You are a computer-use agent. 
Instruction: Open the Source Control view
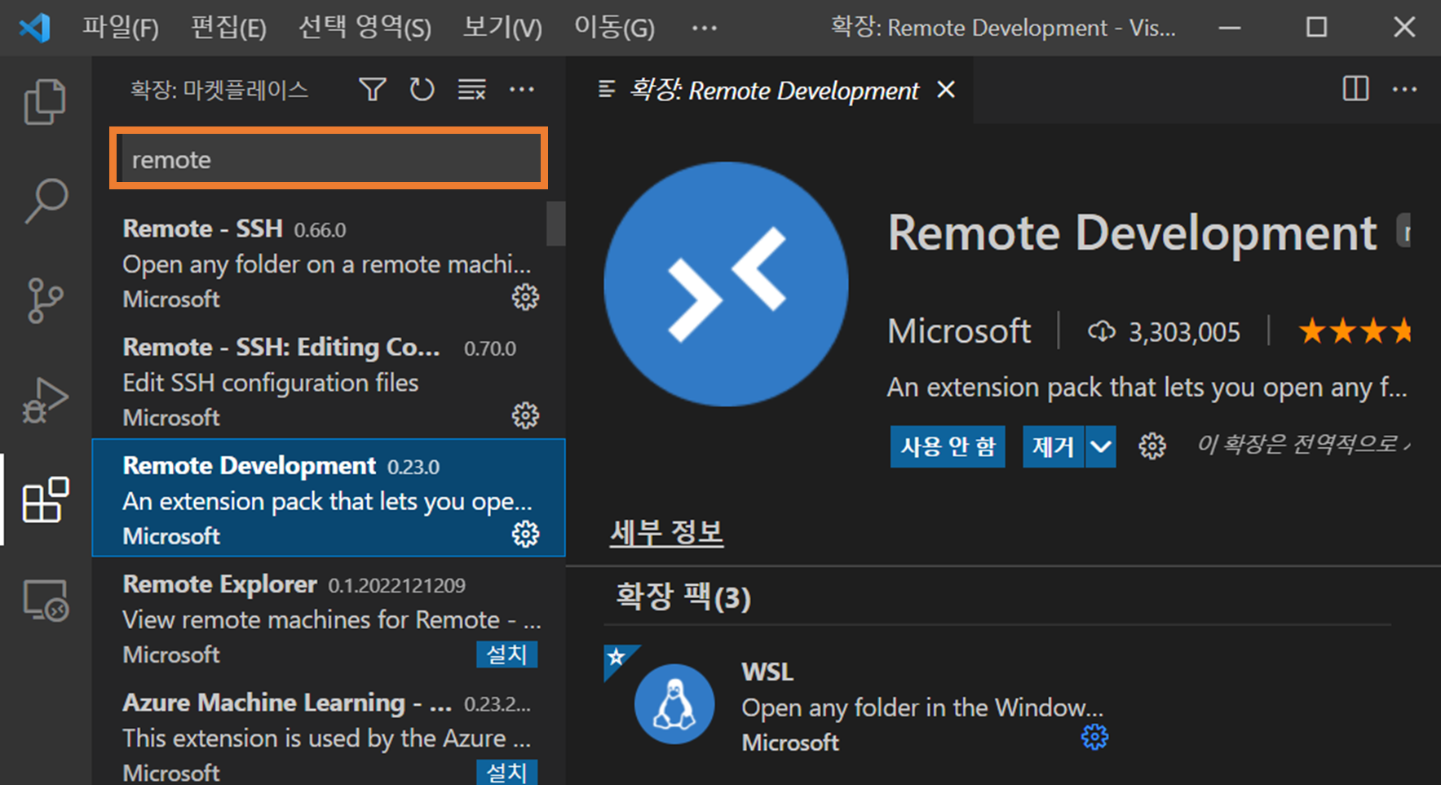pos(45,300)
